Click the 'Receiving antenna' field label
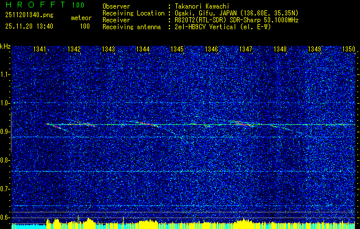Viewport: 360px width, 229px height. click(x=132, y=27)
